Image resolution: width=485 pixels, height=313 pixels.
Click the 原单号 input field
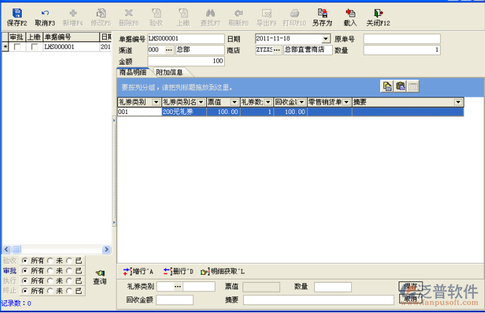coord(401,40)
